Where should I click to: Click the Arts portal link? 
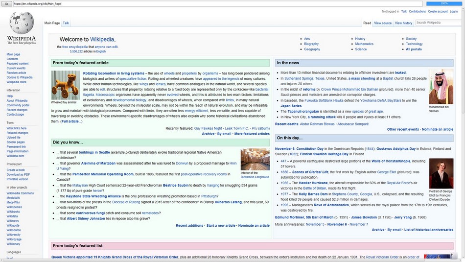coord(306,39)
